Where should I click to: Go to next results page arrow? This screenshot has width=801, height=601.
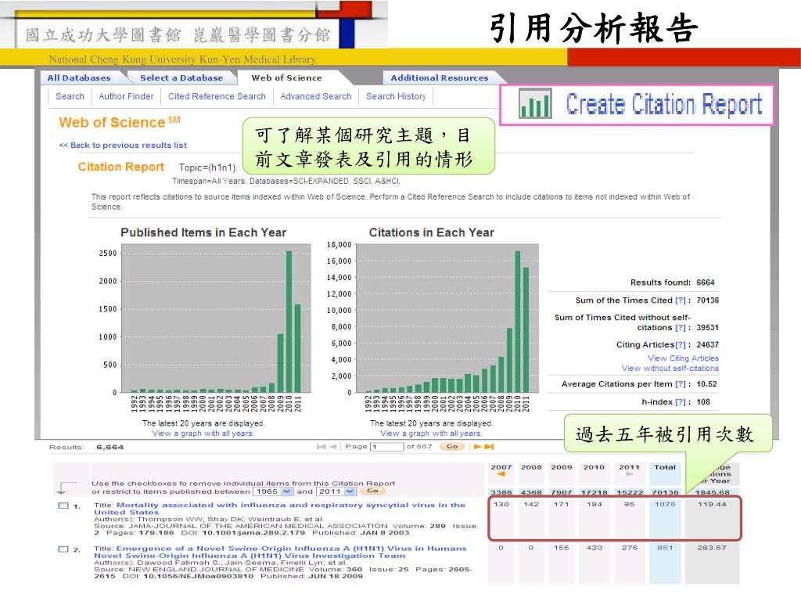[478, 447]
